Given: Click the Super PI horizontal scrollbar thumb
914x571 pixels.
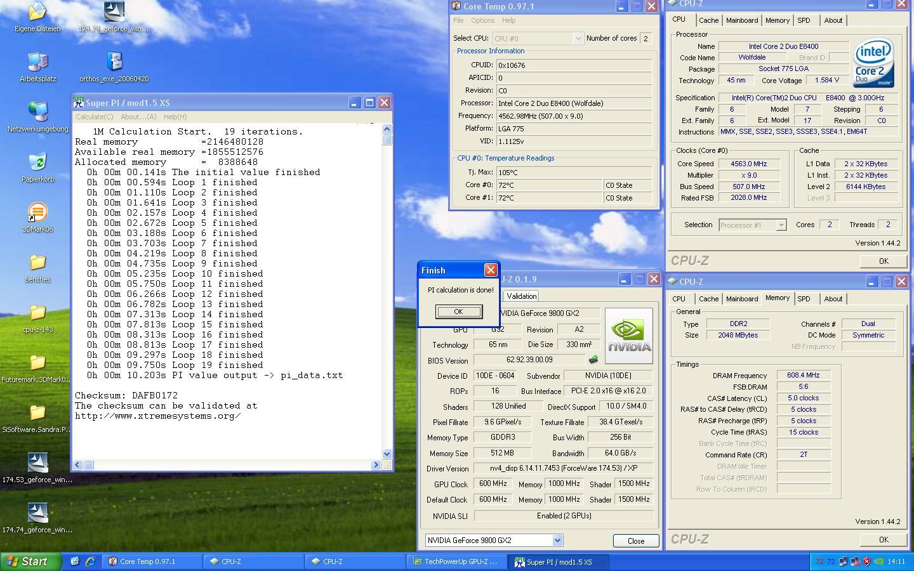Looking at the screenshot, I should pyautogui.click(x=89, y=465).
